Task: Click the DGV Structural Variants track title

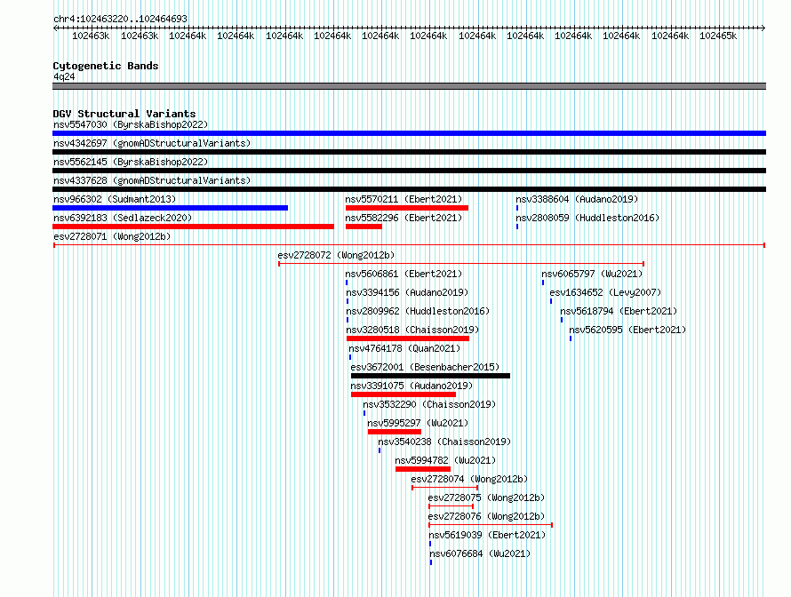Action: [x=124, y=114]
